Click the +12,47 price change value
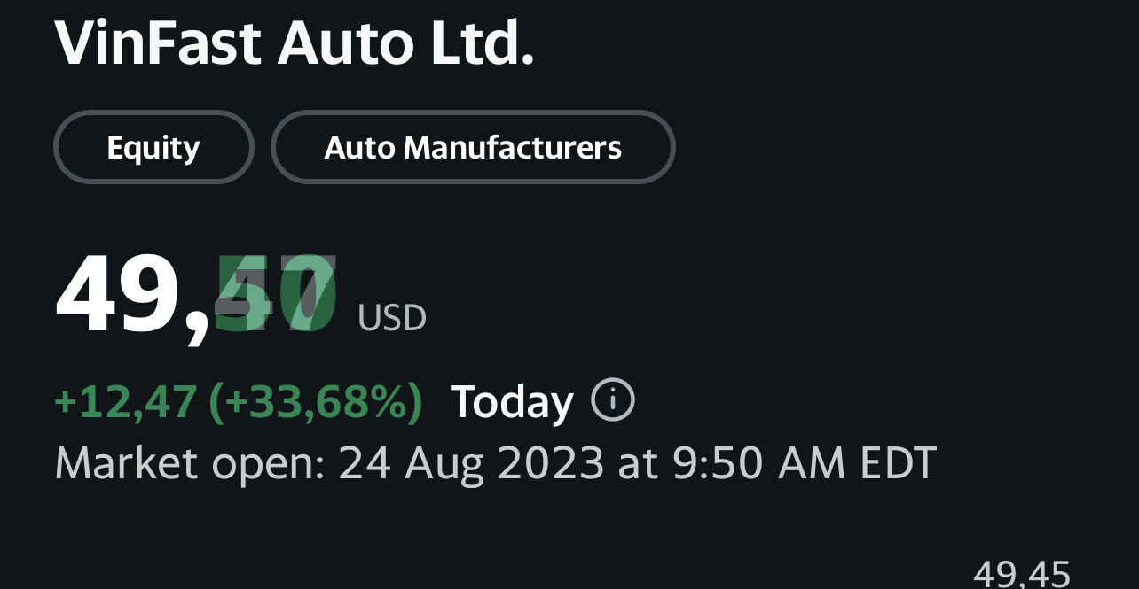The width and height of the screenshot is (1139, 589). pos(124,402)
